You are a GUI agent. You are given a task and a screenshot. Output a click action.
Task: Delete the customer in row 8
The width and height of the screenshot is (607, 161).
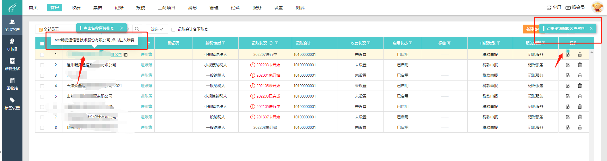(579, 127)
